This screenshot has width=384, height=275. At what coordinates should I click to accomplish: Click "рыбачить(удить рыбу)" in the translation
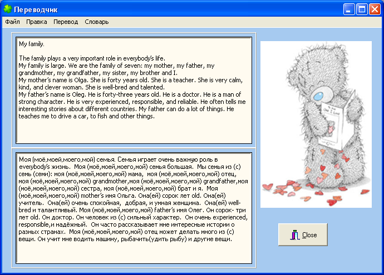click(154, 239)
